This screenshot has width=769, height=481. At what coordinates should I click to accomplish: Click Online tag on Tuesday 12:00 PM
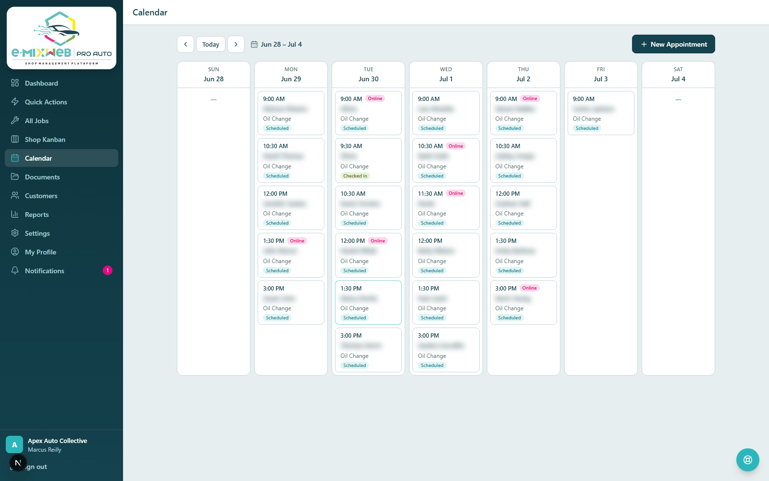coord(378,241)
